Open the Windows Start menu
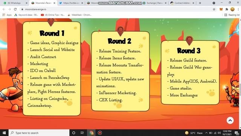 click(4, 133)
